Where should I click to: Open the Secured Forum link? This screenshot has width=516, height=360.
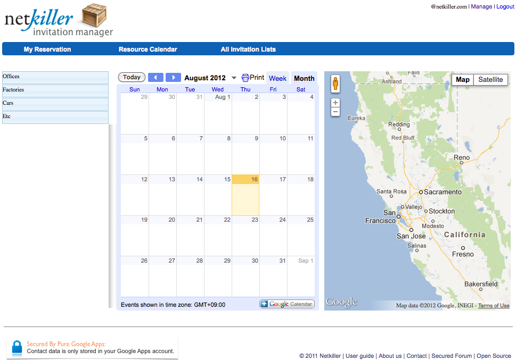452,356
